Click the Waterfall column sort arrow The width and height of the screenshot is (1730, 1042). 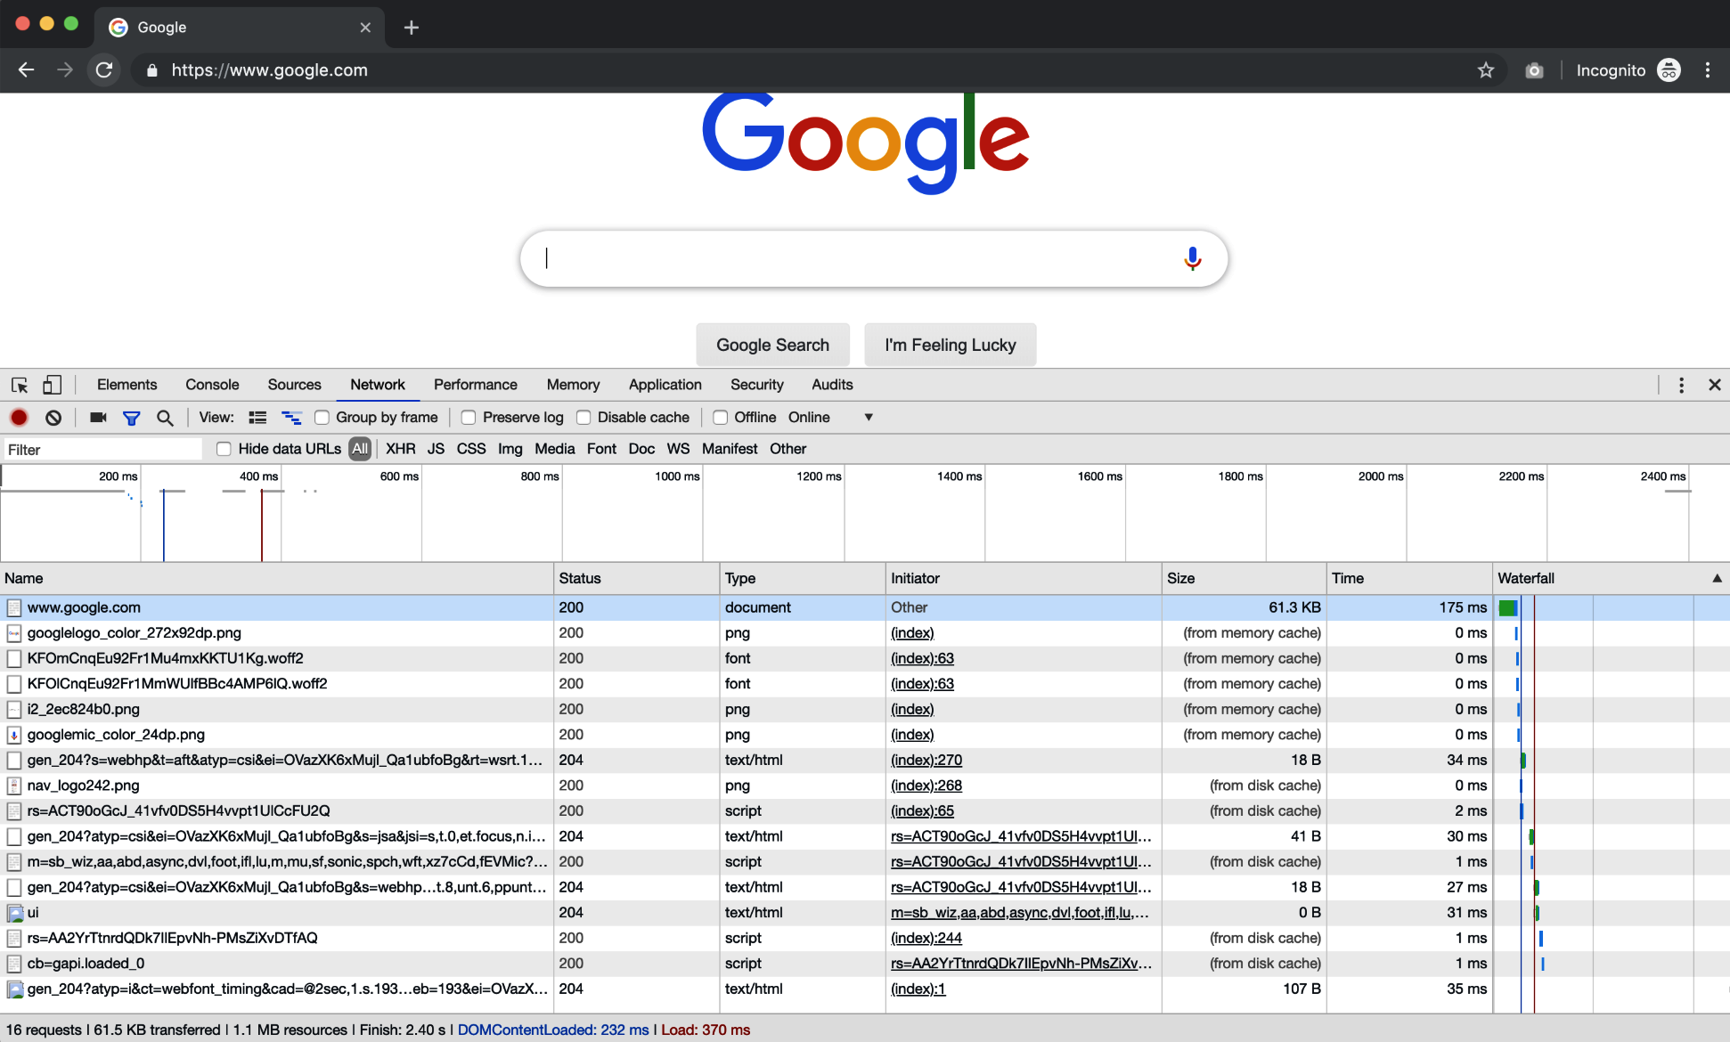(x=1717, y=578)
